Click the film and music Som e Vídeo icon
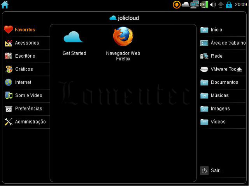This screenshot has height=186, width=249. click(9, 95)
